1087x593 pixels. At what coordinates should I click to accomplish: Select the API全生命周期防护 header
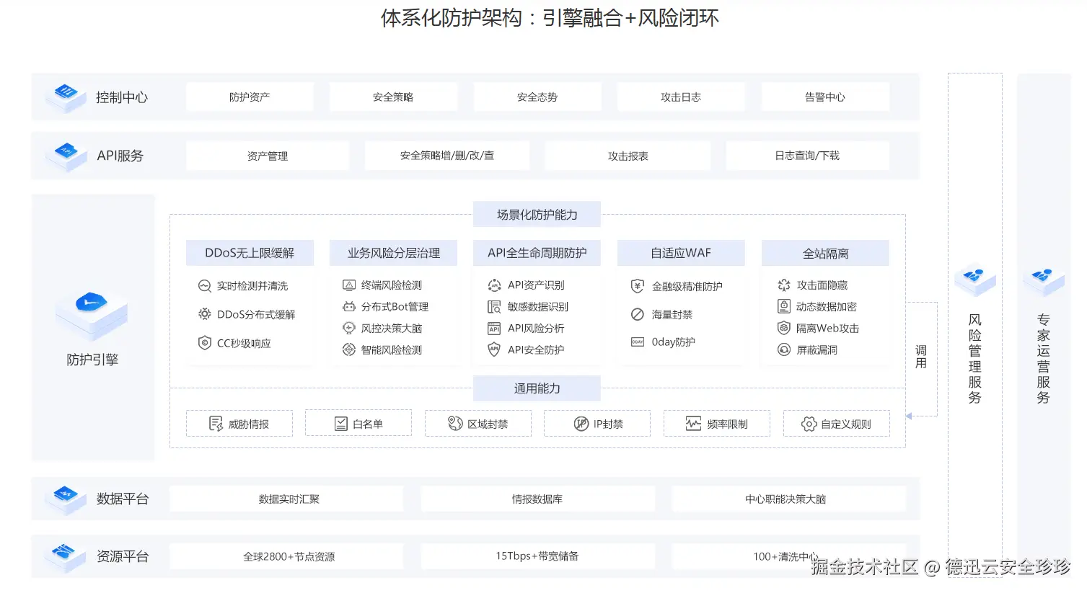(537, 253)
